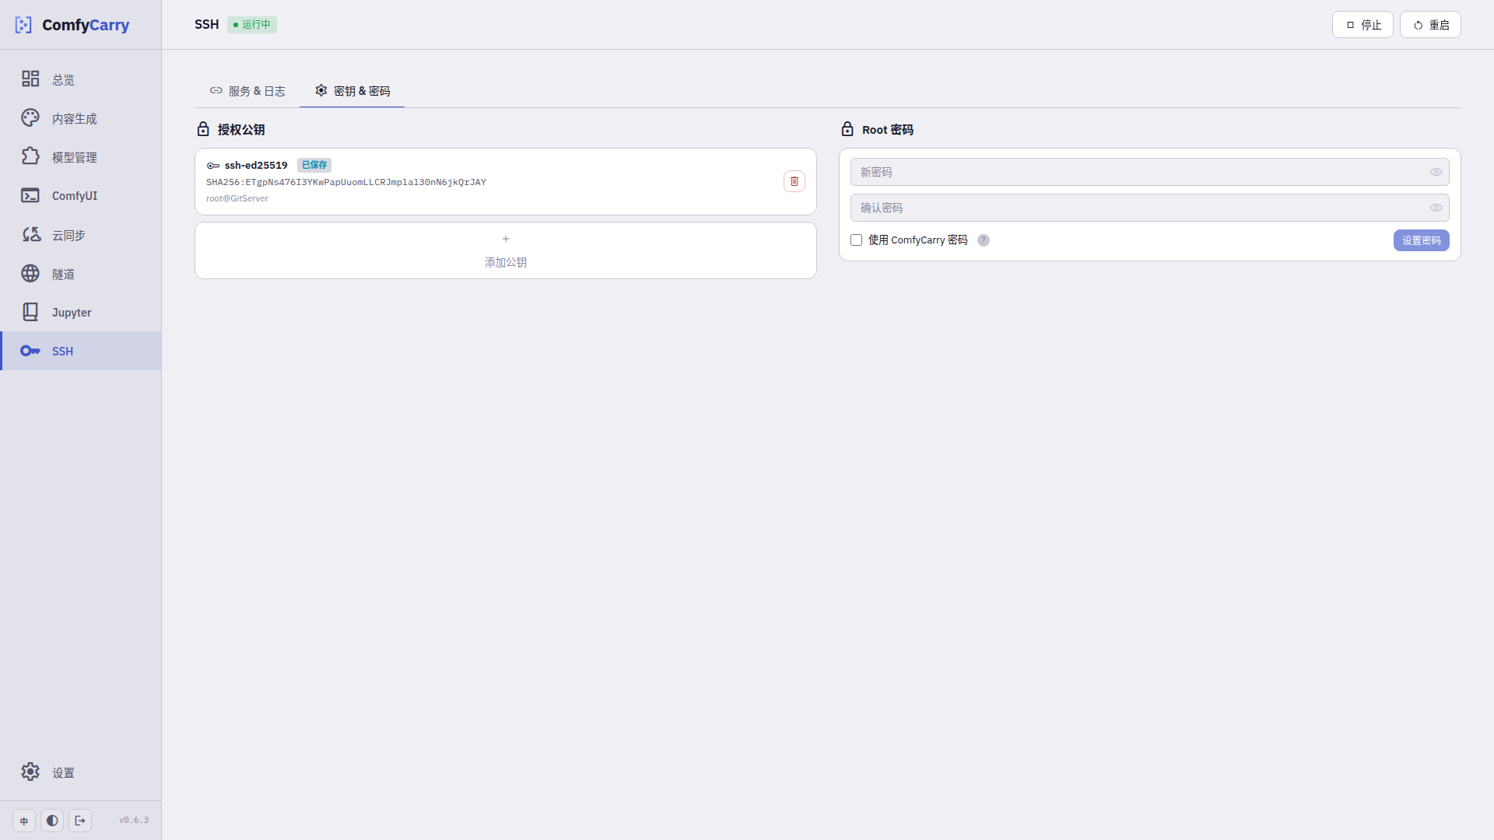Open 内容生成 content generation page
Image resolution: width=1494 pixels, height=840 pixels.
[x=81, y=118]
